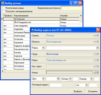The width and height of the screenshot is (101, 95).
Task: Click the кв. number field
Action: coord(93,85)
